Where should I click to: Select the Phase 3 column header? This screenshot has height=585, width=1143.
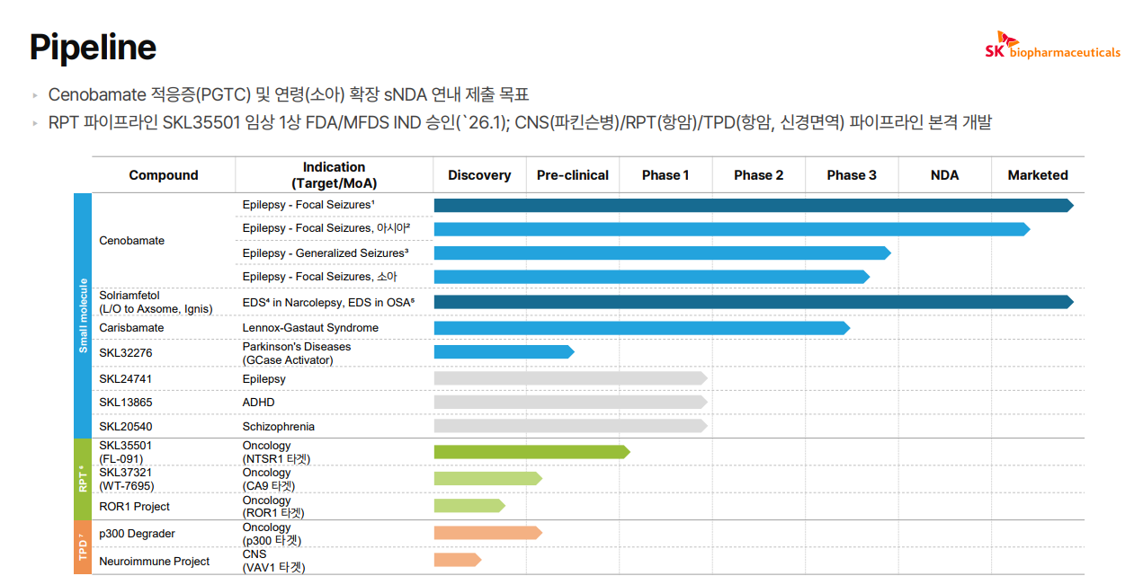pyautogui.click(x=851, y=175)
